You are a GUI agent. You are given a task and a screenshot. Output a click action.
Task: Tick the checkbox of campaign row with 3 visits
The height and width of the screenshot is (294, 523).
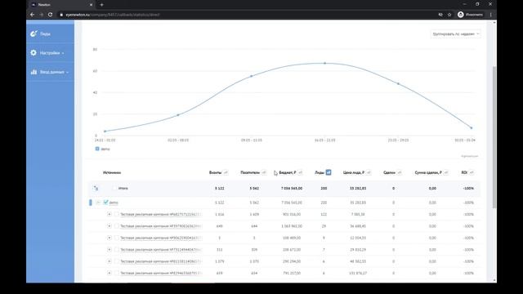[x=117, y=238]
